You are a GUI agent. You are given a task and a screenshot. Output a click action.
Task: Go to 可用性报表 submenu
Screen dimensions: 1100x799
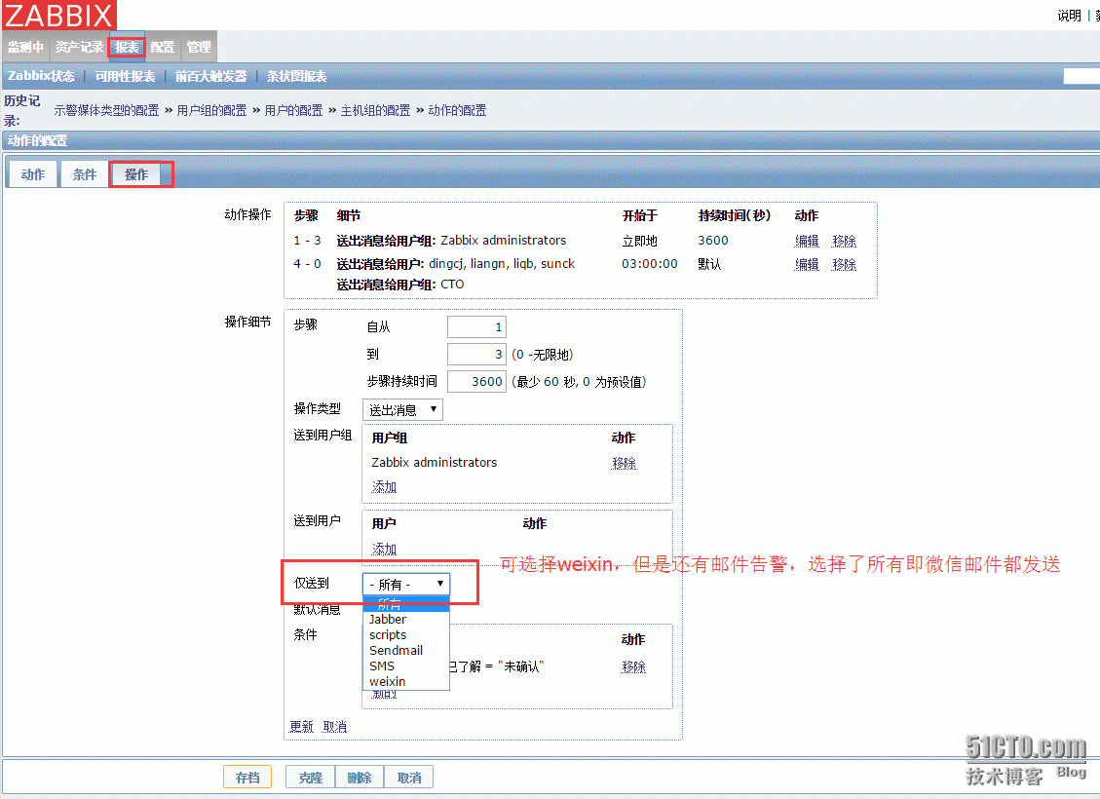tap(125, 76)
